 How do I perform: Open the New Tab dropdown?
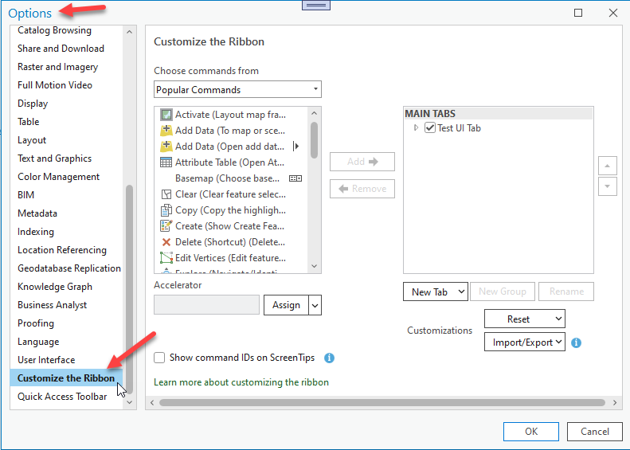click(436, 292)
